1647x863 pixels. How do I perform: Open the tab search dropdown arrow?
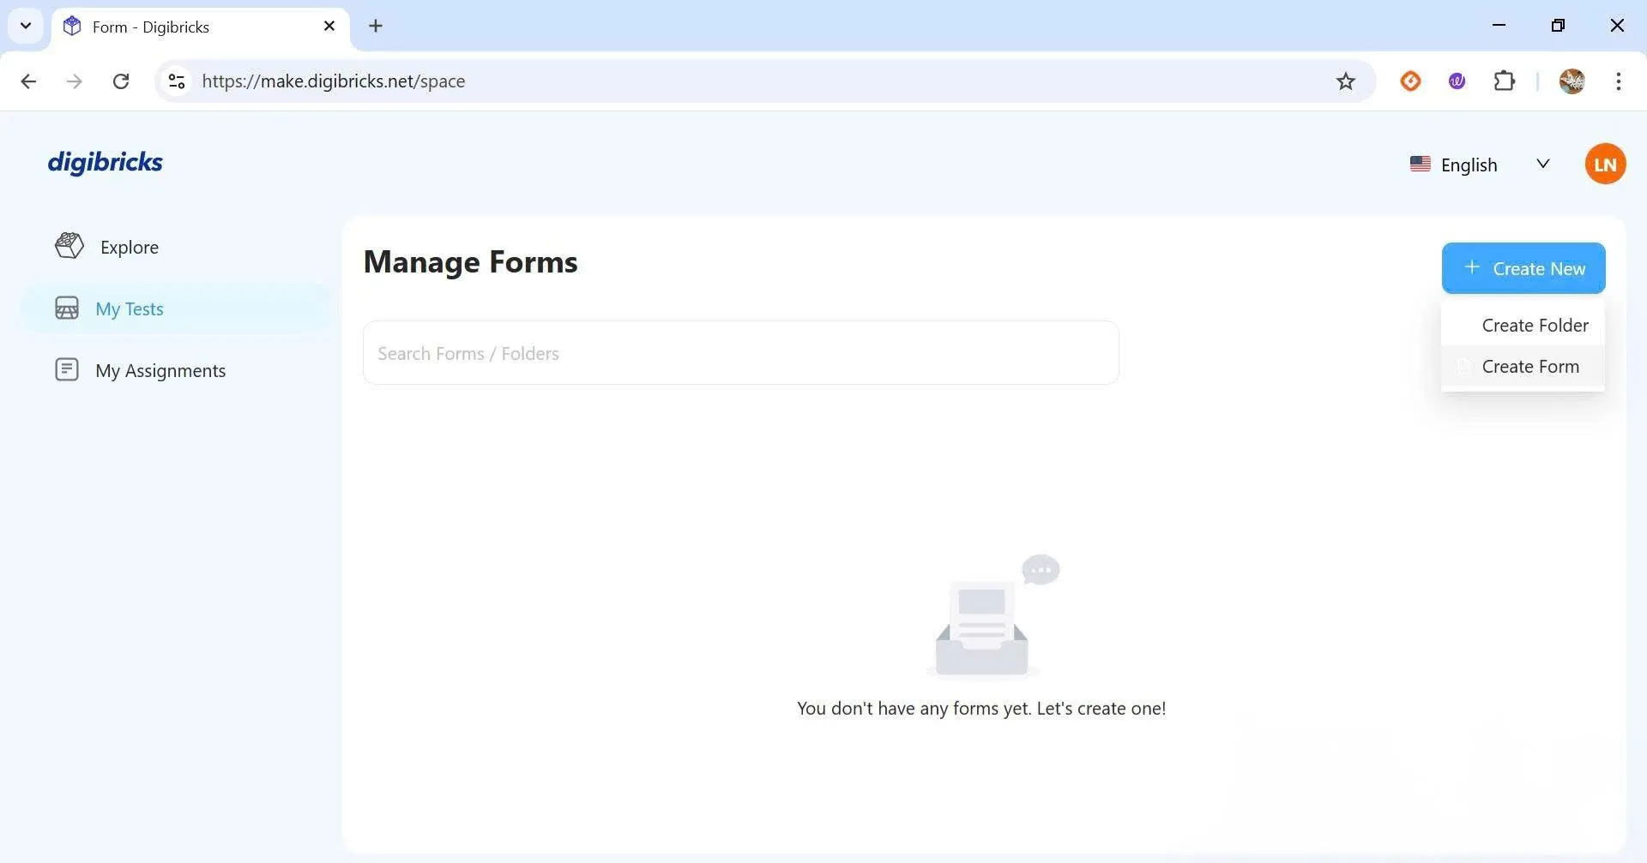tap(26, 26)
